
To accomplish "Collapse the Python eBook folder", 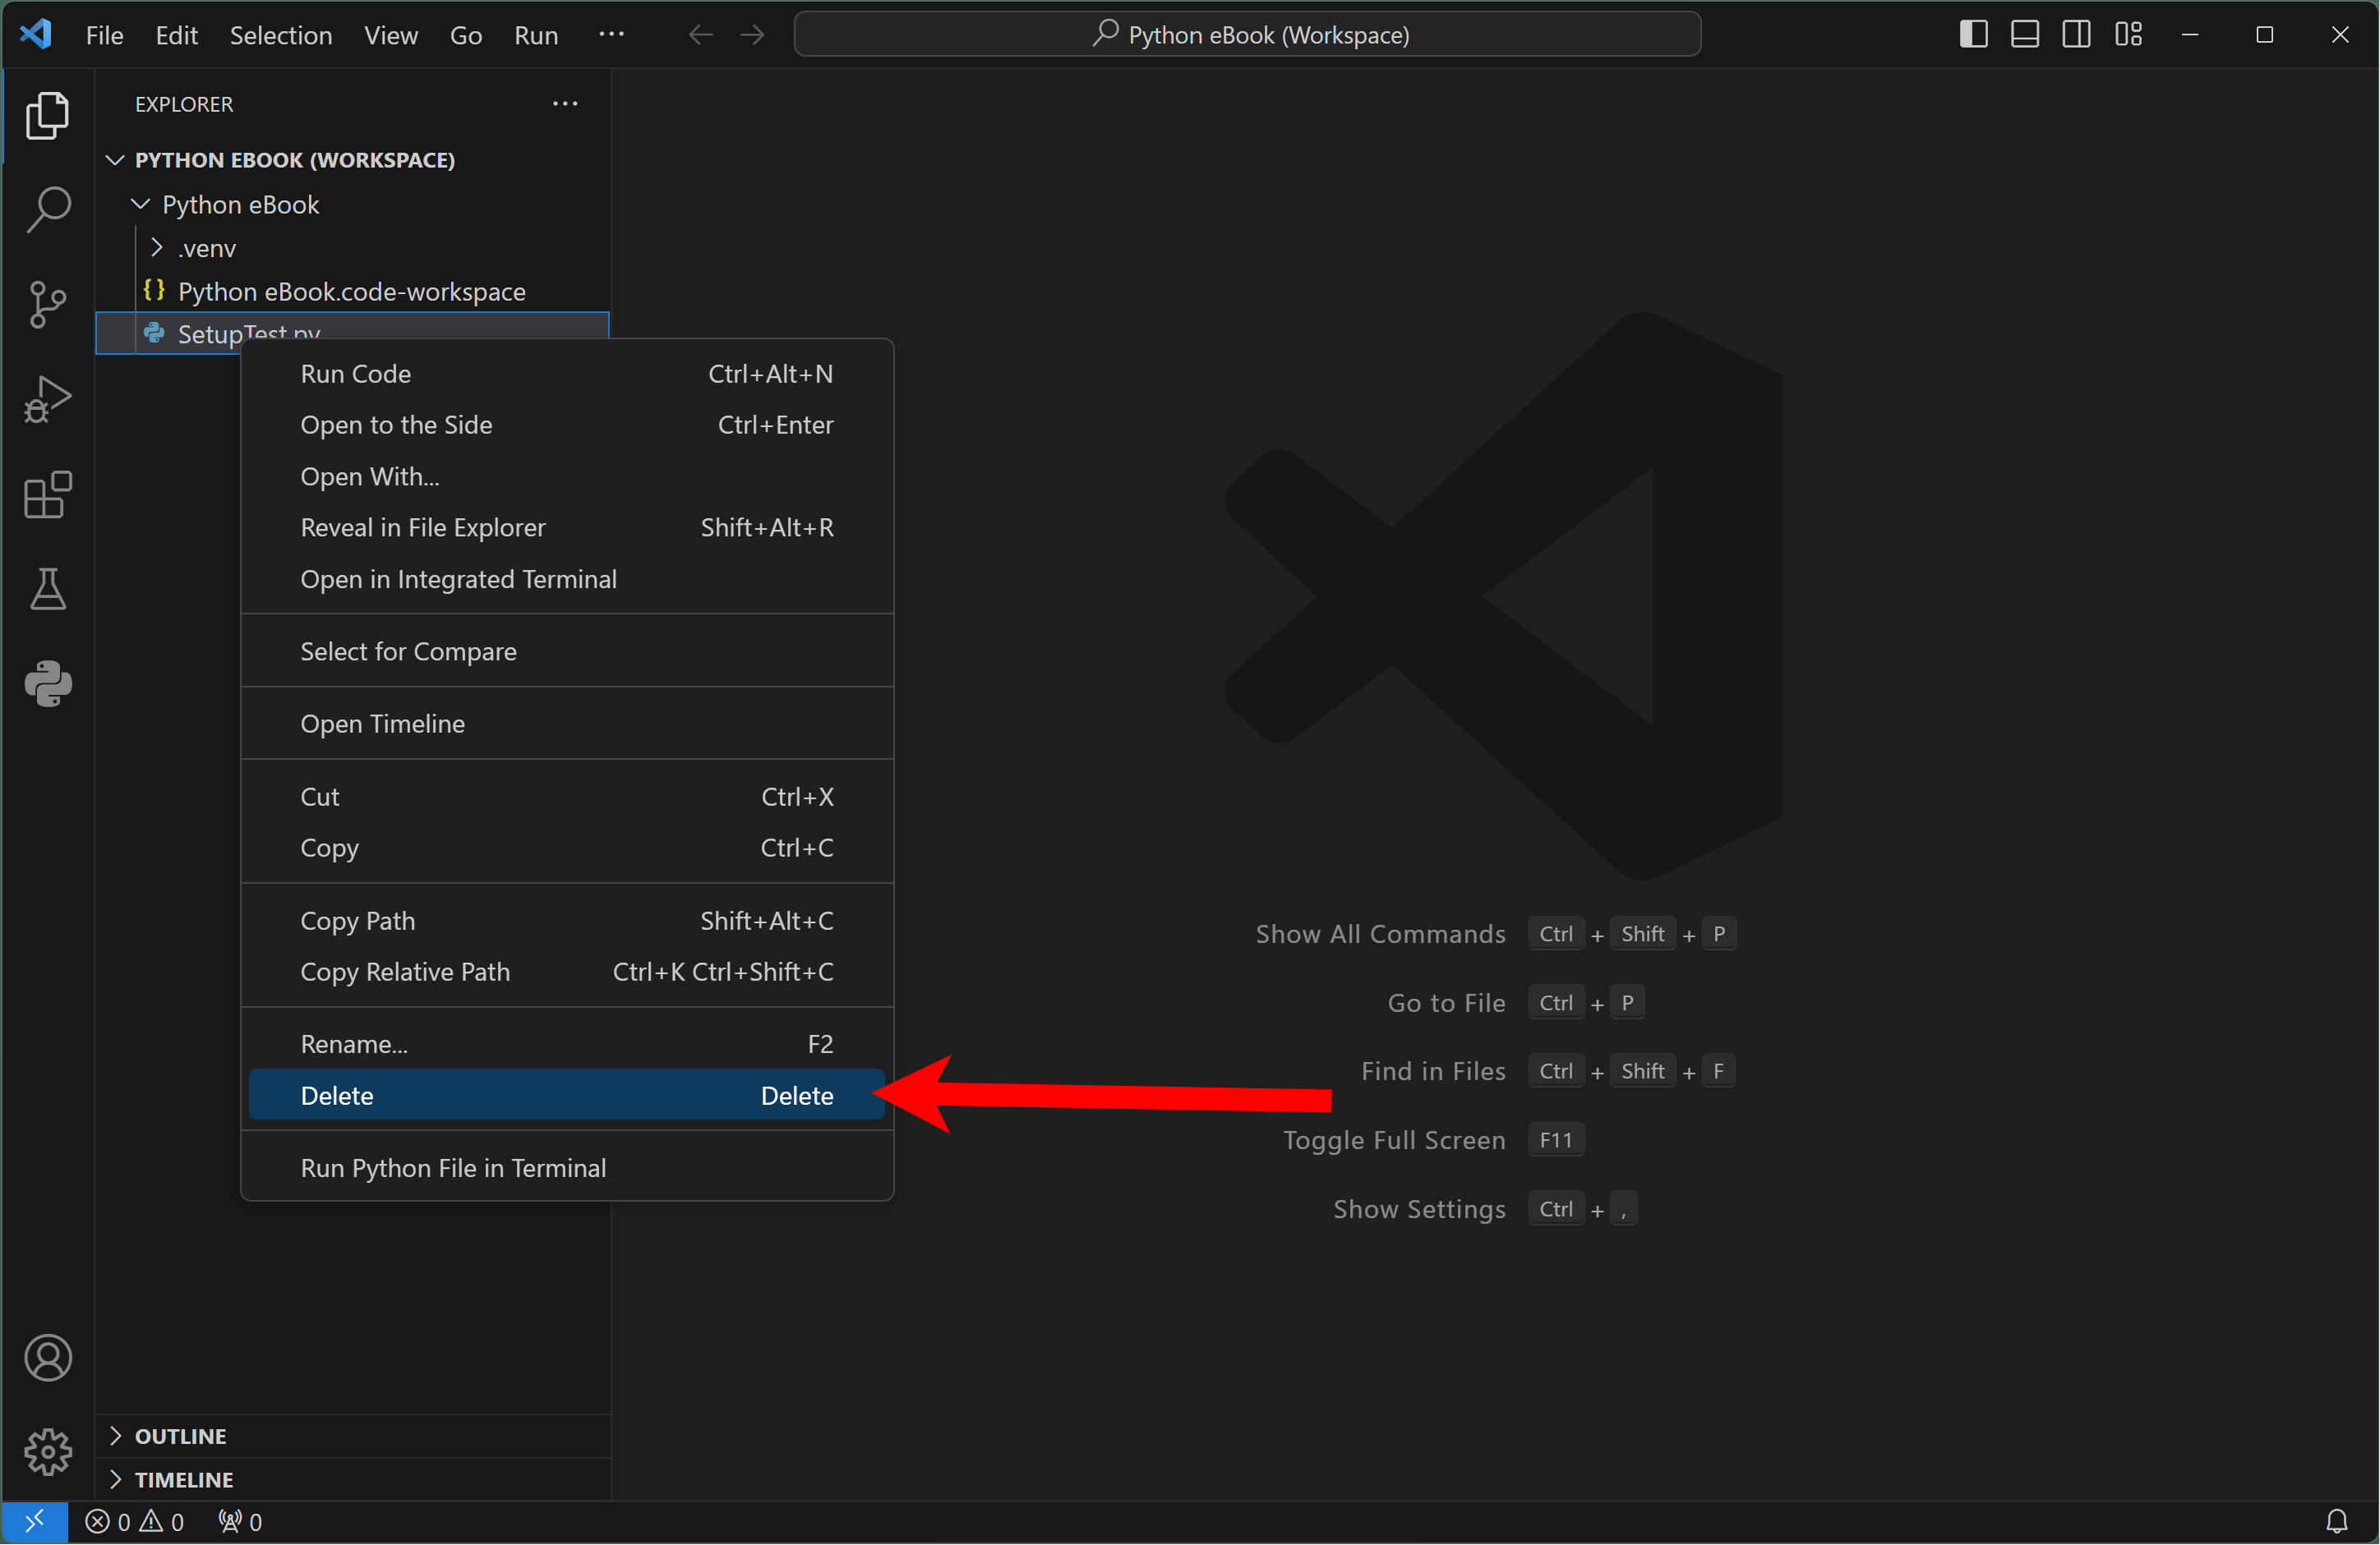I will (x=353, y=204).
